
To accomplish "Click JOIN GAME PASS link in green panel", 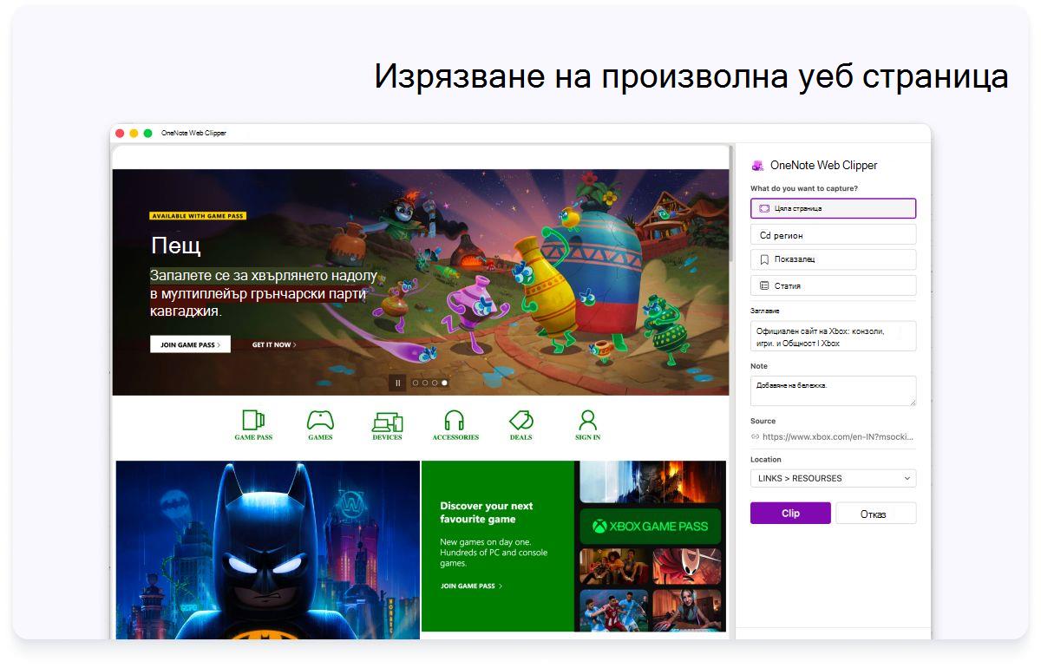I will (471, 586).
